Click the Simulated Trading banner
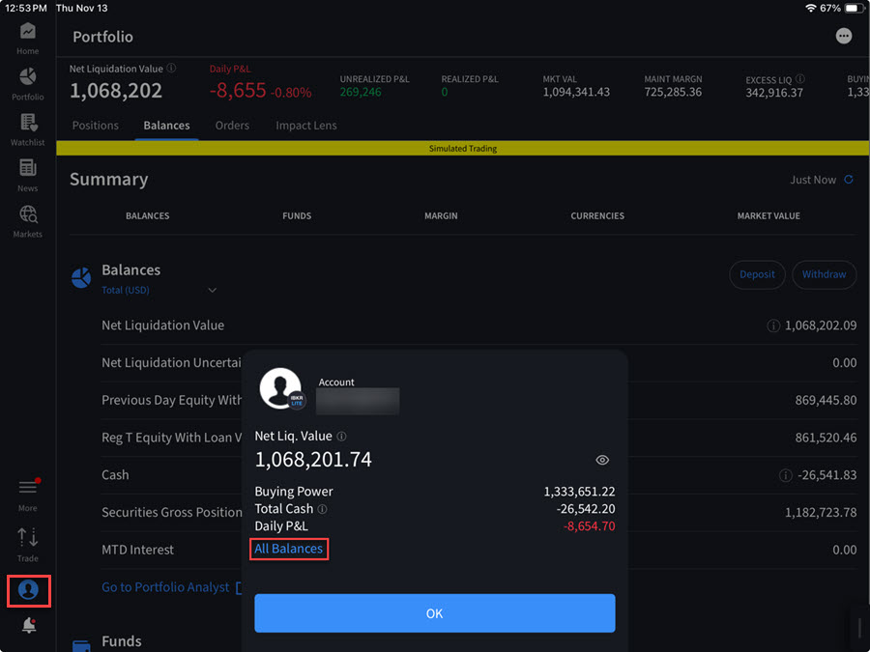 coord(463,148)
